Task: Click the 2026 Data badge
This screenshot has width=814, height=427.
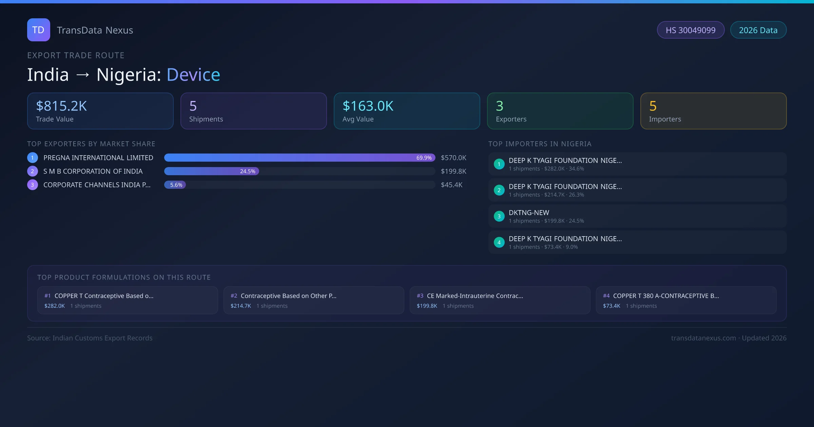Action: coord(758,30)
